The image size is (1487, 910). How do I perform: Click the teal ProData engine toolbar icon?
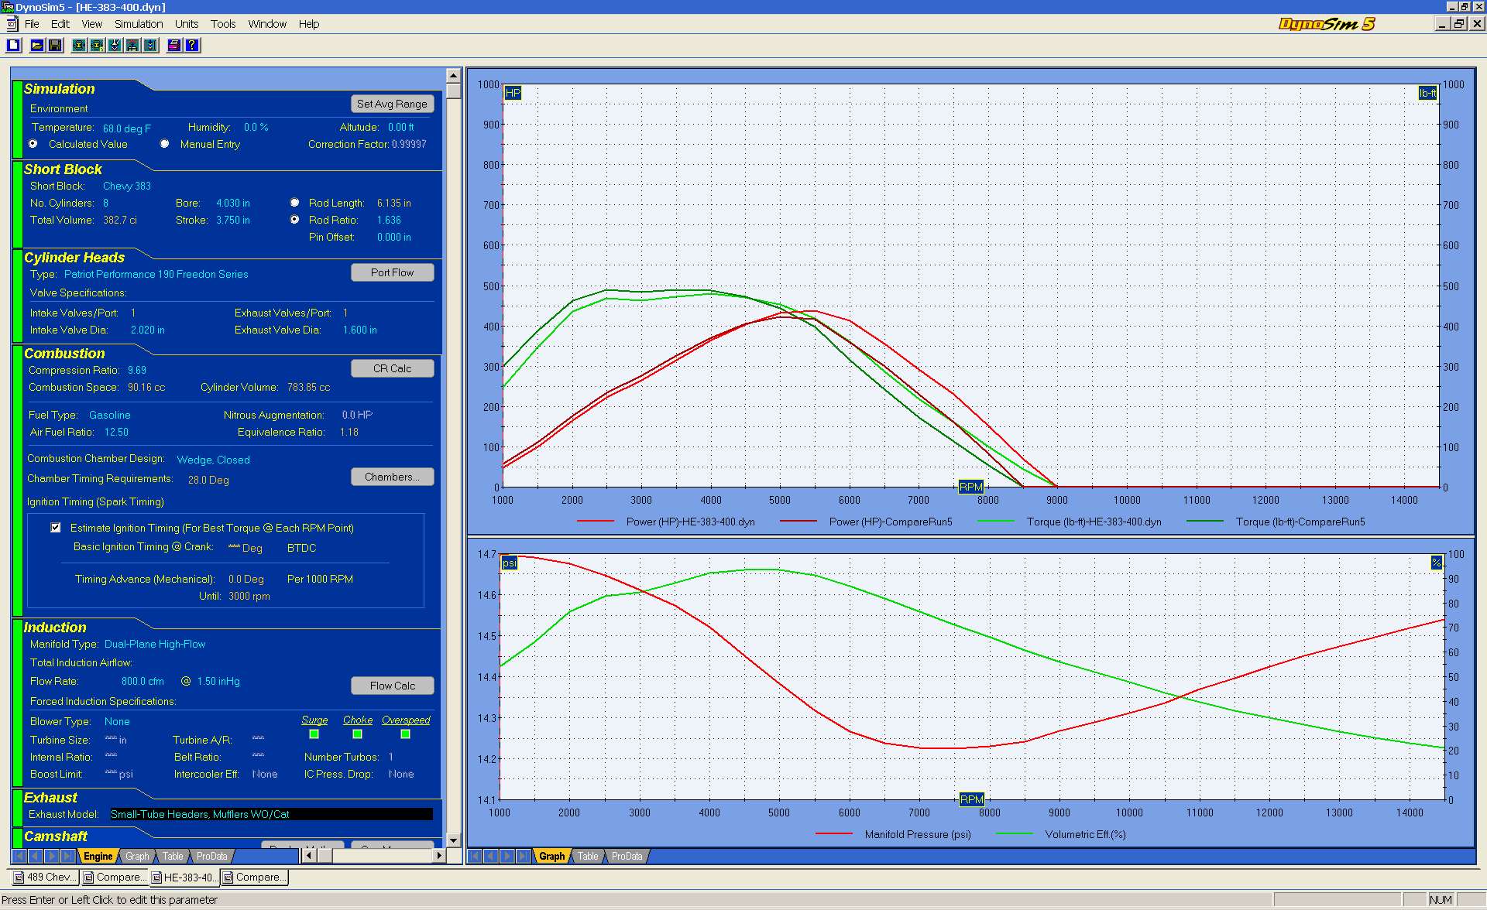click(x=97, y=46)
